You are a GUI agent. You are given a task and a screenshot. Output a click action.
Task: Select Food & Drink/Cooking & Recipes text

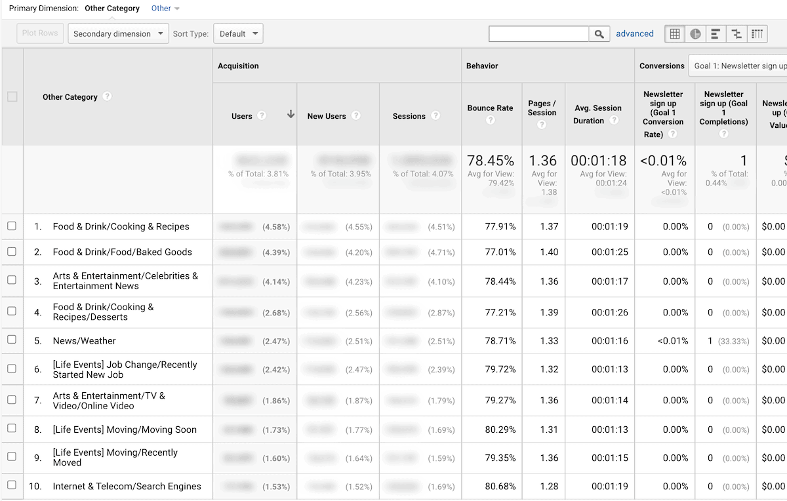pos(121,226)
